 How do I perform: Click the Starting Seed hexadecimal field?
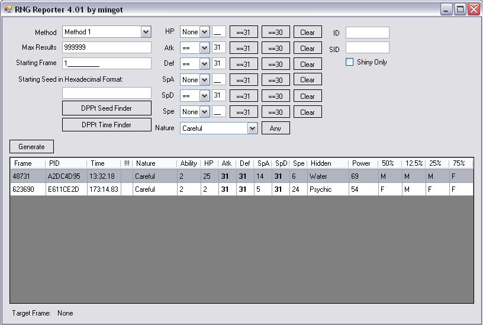click(x=107, y=93)
